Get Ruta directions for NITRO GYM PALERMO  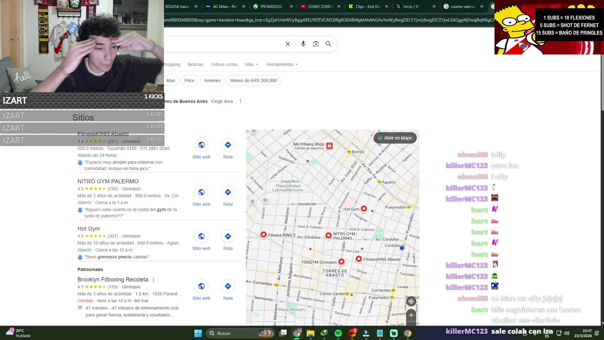[228, 192]
